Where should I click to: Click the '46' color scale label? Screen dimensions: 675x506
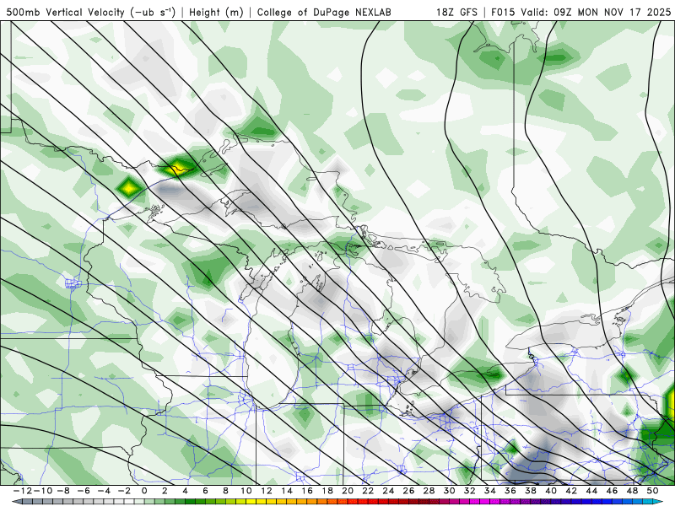pos(612,491)
